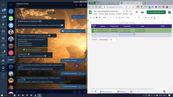
Task: Open the Формат menu in Sheets
Action: (119, 14)
